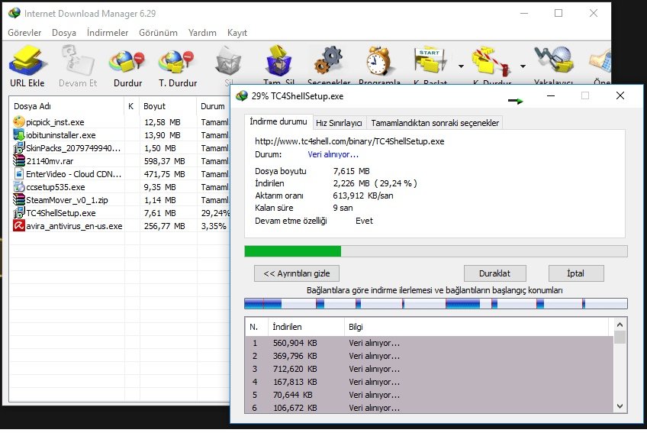Click the connections list scrollbar down arrow
The width and height of the screenshot is (647, 433).
(x=620, y=406)
